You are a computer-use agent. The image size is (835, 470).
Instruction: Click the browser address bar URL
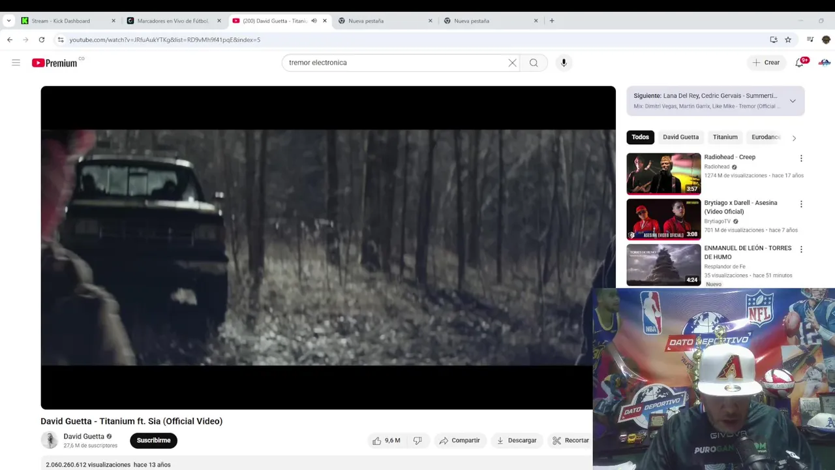point(165,40)
